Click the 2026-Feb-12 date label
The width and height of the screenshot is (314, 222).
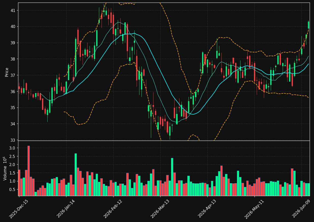tap(113, 209)
